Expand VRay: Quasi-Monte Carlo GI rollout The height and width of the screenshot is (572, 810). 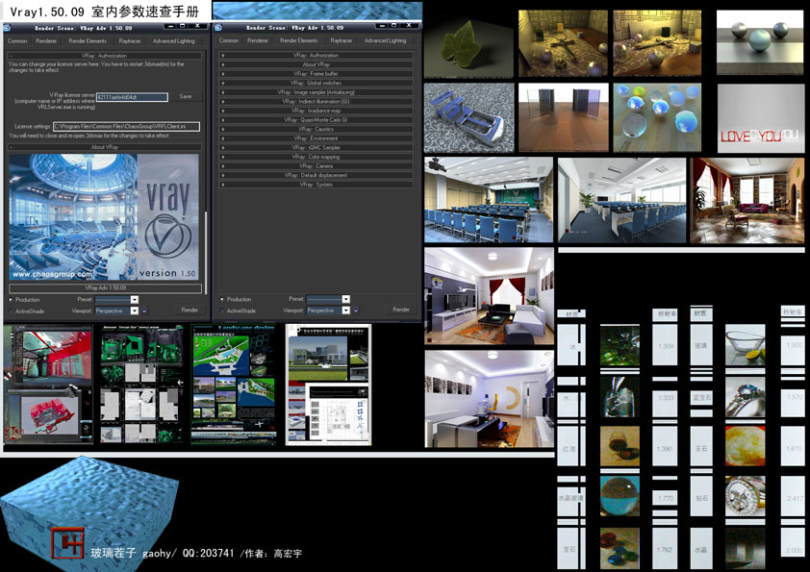point(316,120)
